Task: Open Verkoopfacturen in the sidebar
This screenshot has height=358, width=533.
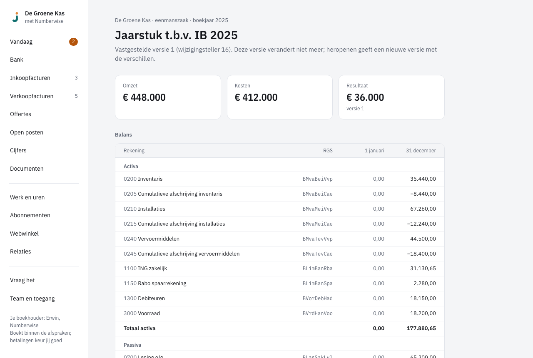Action: (x=44, y=96)
